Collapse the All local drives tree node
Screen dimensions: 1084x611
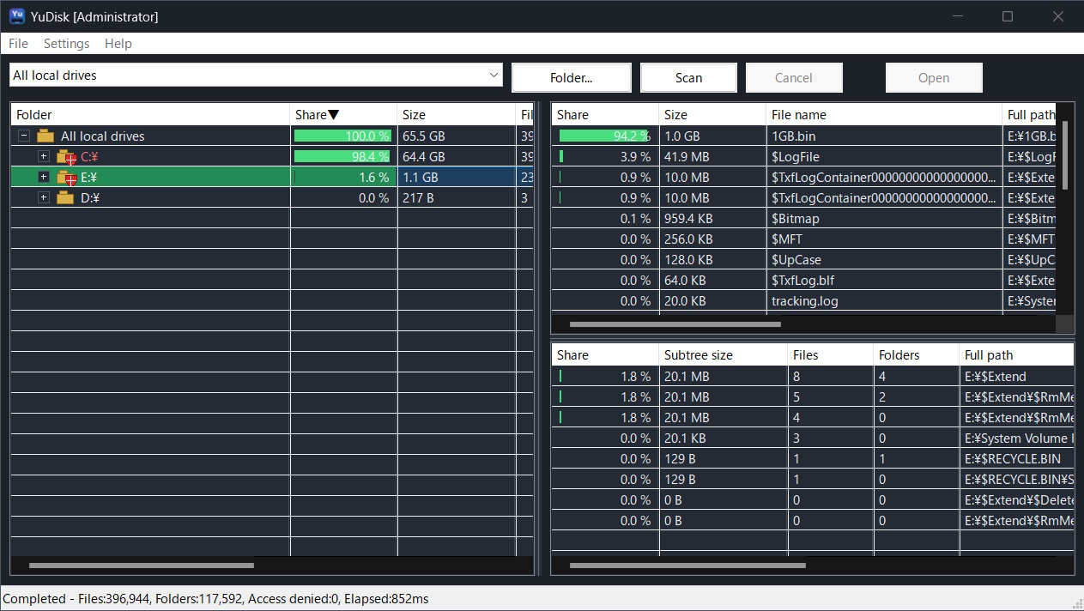pyautogui.click(x=24, y=136)
